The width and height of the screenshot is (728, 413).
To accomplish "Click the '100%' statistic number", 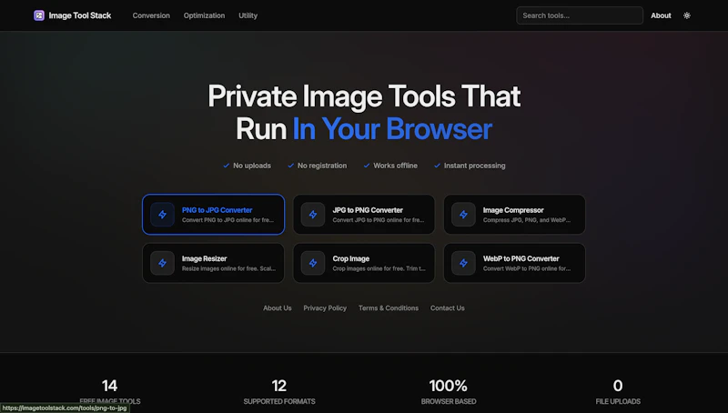I will pyautogui.click(x=448, y=386).
